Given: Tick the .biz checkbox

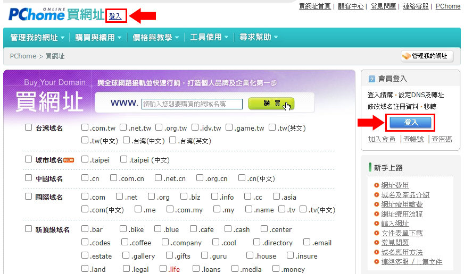Looking at the screenshot, I should (184, 196).
